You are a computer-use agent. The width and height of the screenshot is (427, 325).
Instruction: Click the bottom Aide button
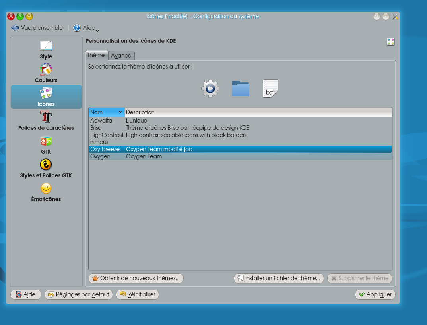point(25,294)
